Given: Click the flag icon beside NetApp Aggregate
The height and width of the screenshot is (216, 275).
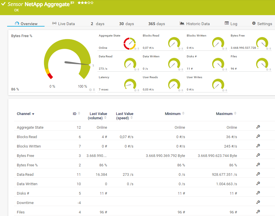Looking at the screenshot, I should coord(73,3).
